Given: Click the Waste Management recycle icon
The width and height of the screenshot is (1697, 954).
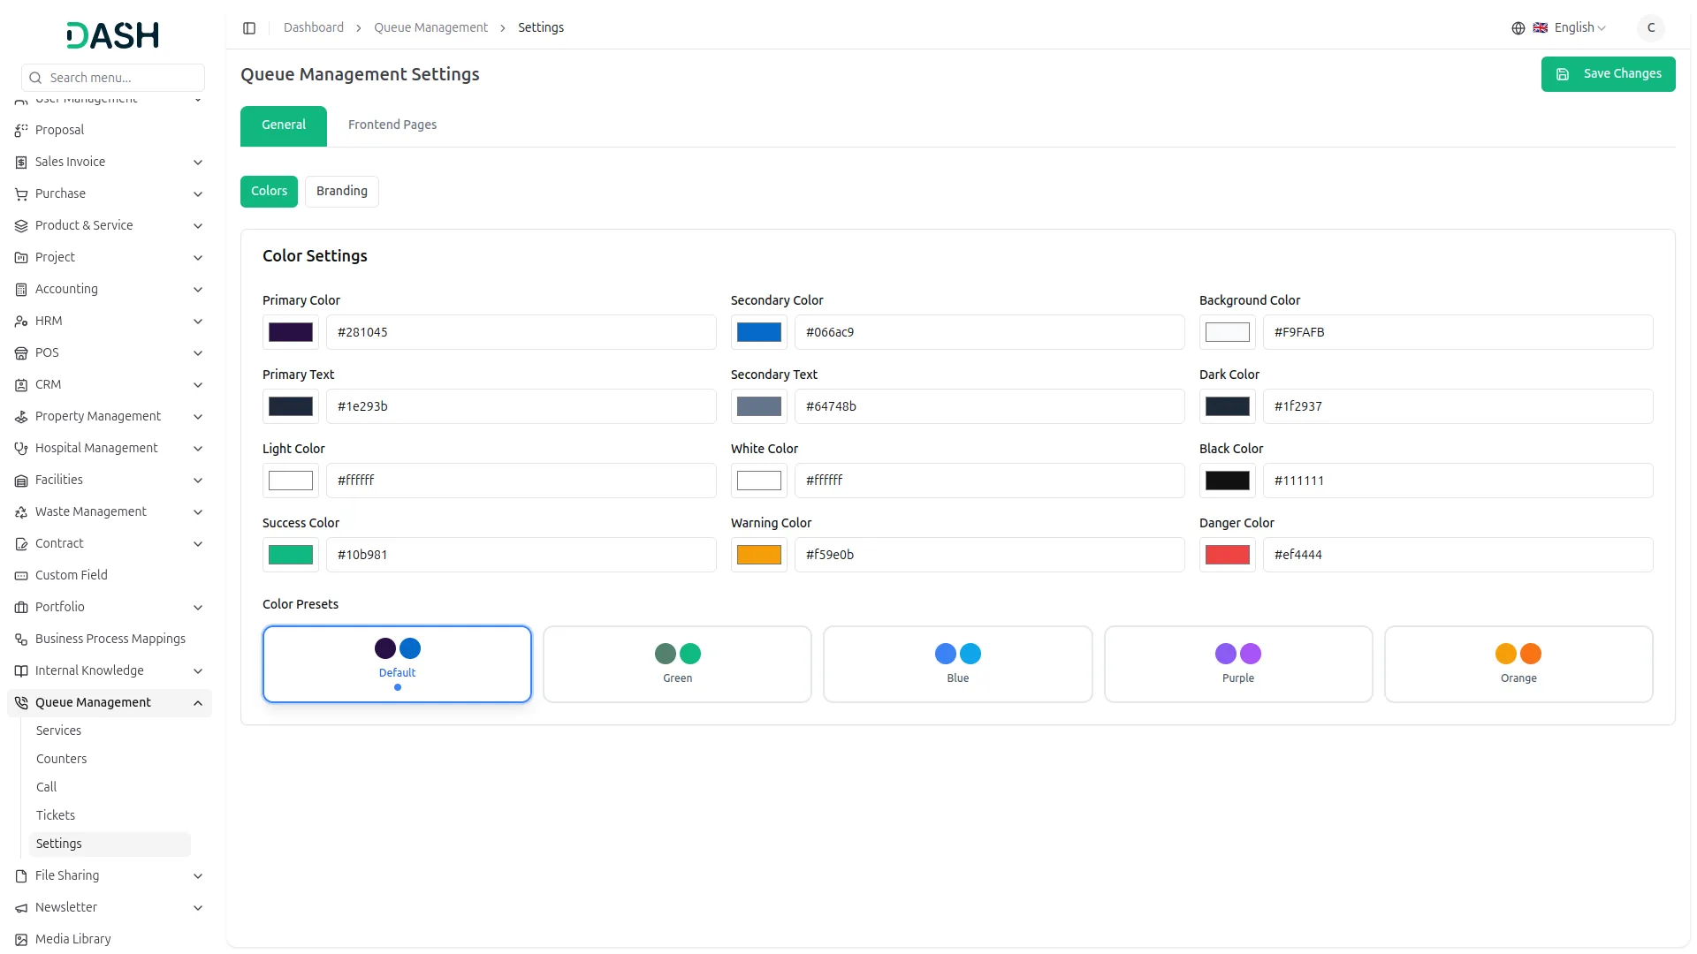Looking at the screenshot, I should coord(21,512).
